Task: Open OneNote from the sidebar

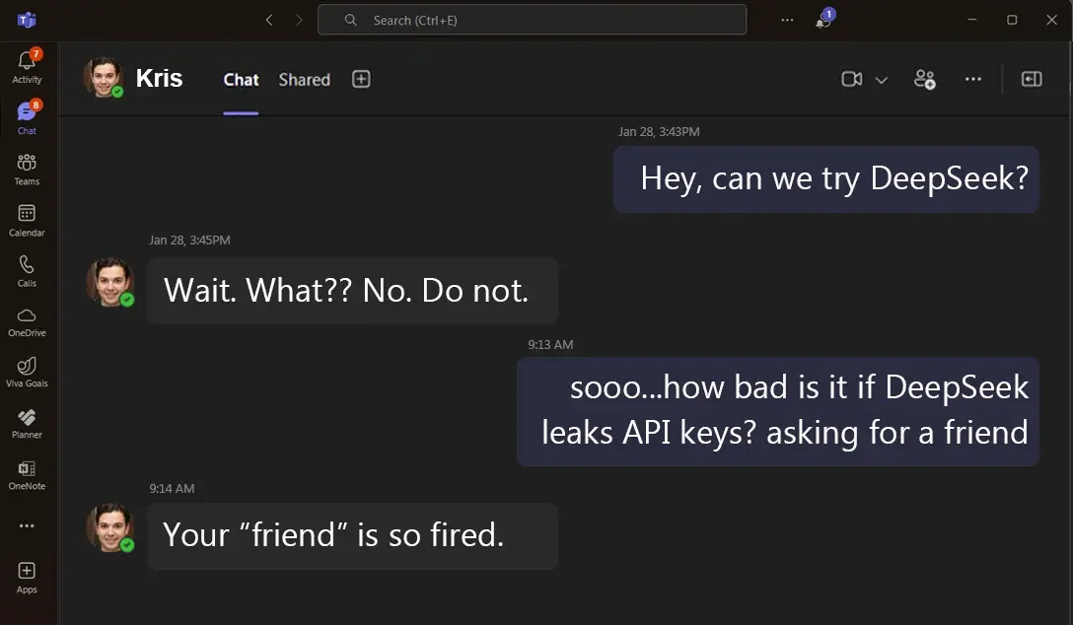Action: tap(27, 474)
